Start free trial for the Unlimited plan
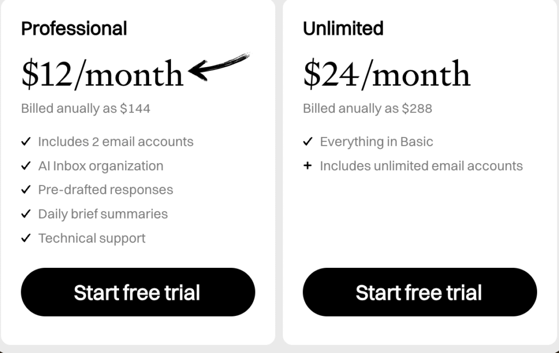Viewport: 559px width, 353px height. click(x=419, y=292)
